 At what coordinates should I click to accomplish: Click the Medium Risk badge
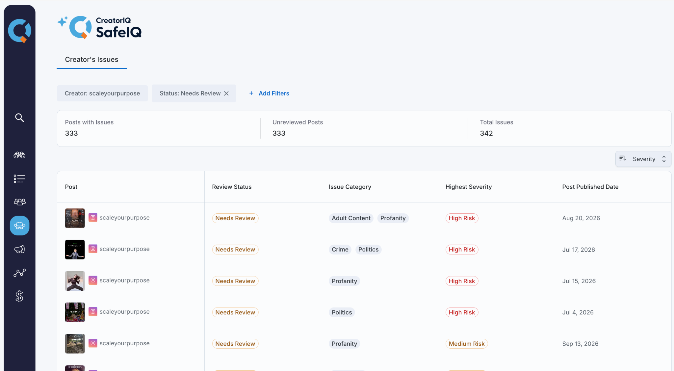pos(467,344)
